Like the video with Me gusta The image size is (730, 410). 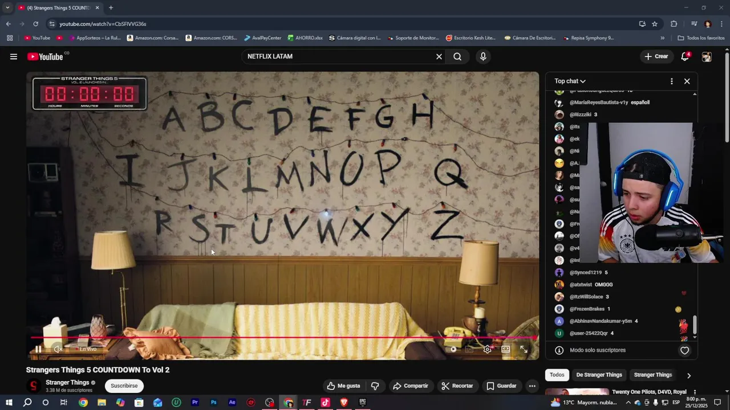click(343, 386)
